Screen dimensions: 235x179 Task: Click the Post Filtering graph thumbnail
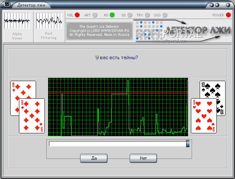point(49,20)
